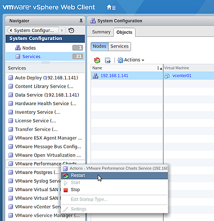
Task: Sort by the Name column header
Action: pos(127,68)
